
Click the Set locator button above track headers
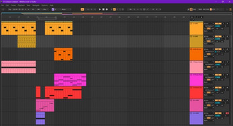pos(192,17)
